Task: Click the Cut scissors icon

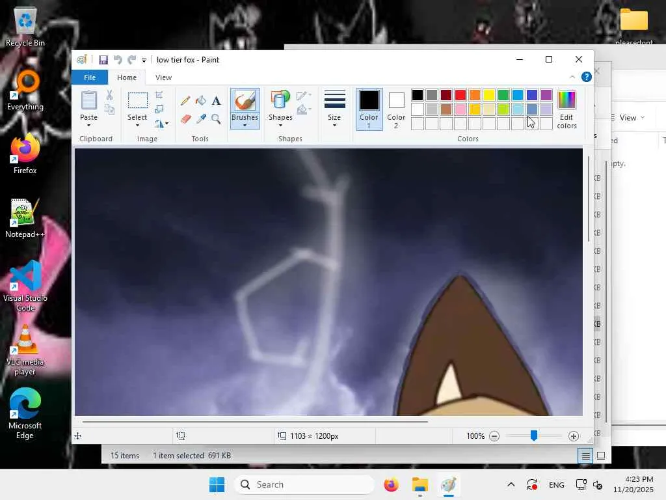Action: point(109,95)
